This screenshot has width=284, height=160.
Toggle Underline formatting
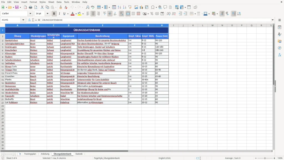(64, 14)
